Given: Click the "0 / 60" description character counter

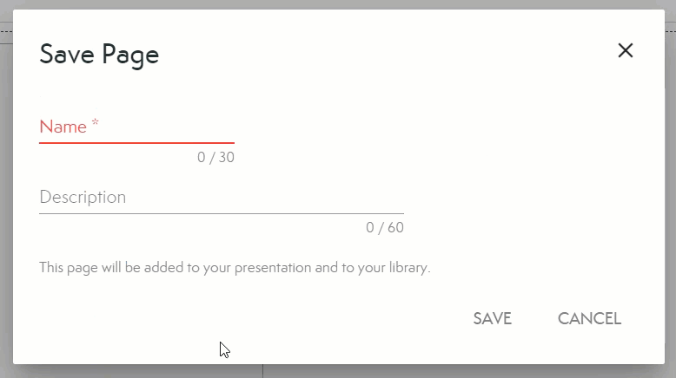Looking at the screenshot, I should [385, 228].
